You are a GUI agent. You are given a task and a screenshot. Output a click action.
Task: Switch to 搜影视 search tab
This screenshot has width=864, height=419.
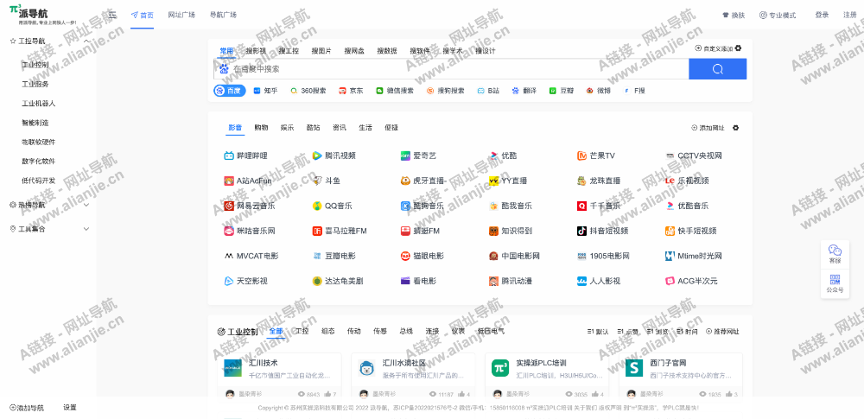[x=256, y=51]
